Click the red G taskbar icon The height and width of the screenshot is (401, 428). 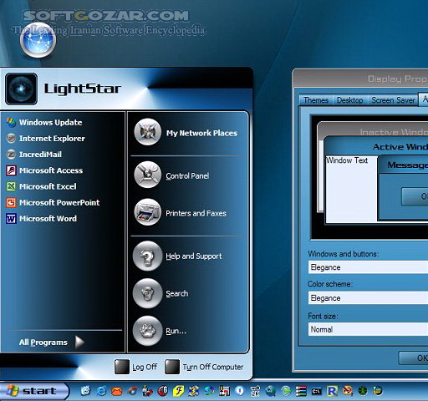[163, 391]
